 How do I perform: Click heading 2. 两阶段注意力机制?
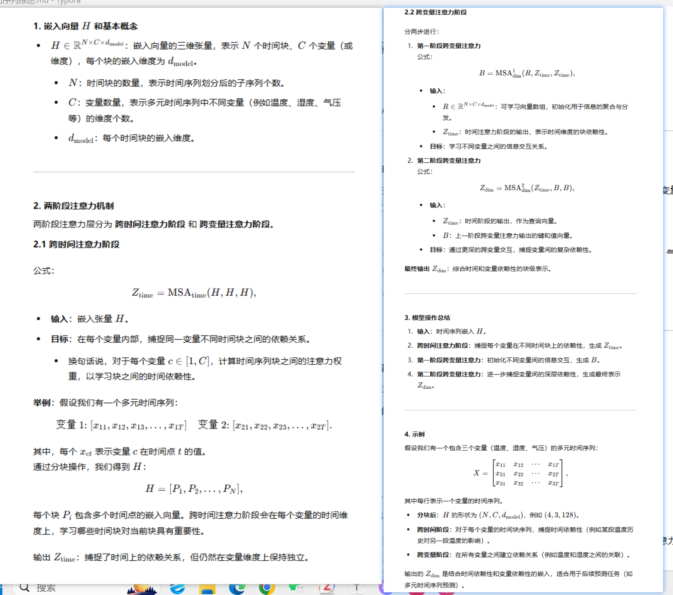tap(73, 206)
